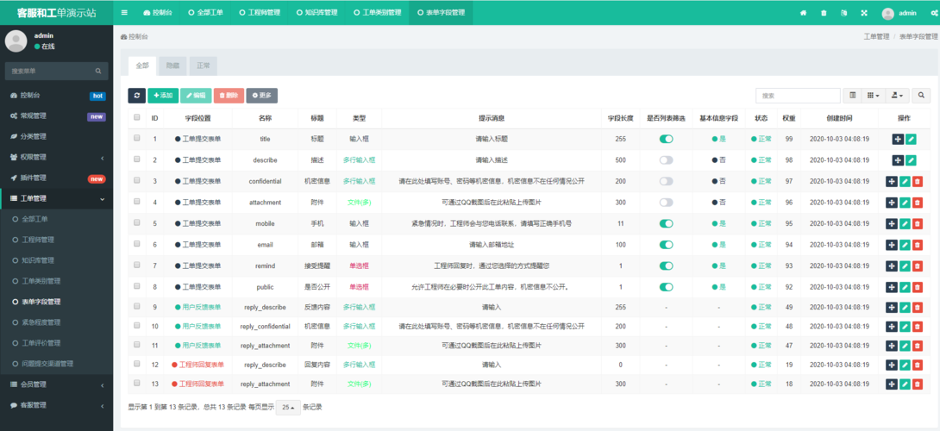Expand the 客服管理 sidebar menu
Viewport: 940px width, 431px height.
[x=56, y=404]
